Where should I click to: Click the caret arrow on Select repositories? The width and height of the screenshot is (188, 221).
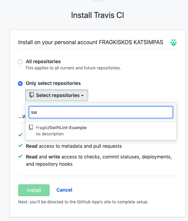(82, 96)
